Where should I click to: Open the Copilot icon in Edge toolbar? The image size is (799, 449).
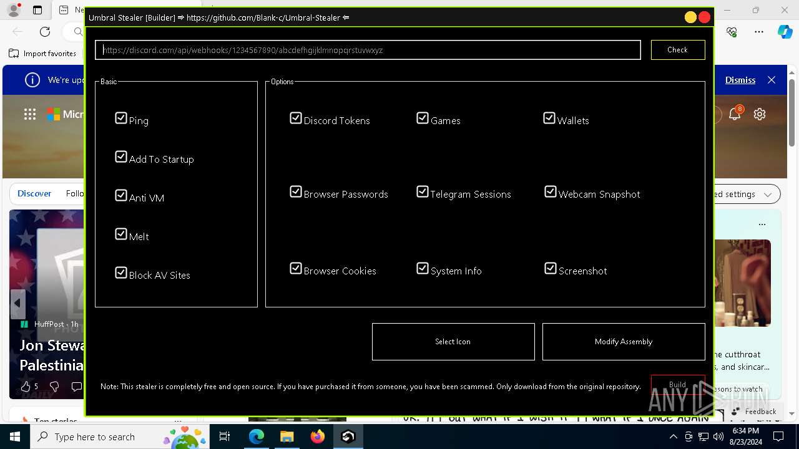pyautogui.click(x=785, y=32)
